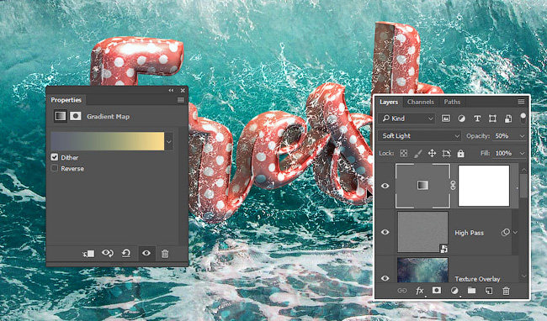Open the Soft Light blend mode dropdown
Screen dimensions: 547x321
420,136
